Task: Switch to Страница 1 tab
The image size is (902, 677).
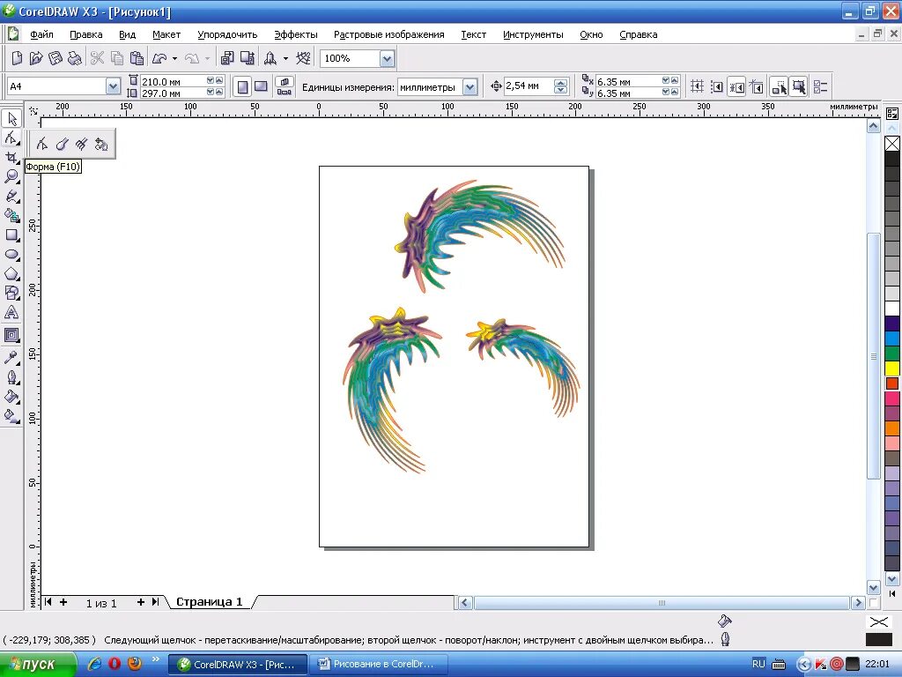Action: 210,601
